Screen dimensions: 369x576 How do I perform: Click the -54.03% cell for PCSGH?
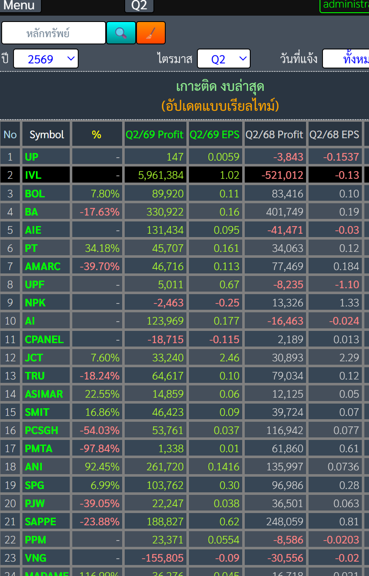[x=97, y=430]
